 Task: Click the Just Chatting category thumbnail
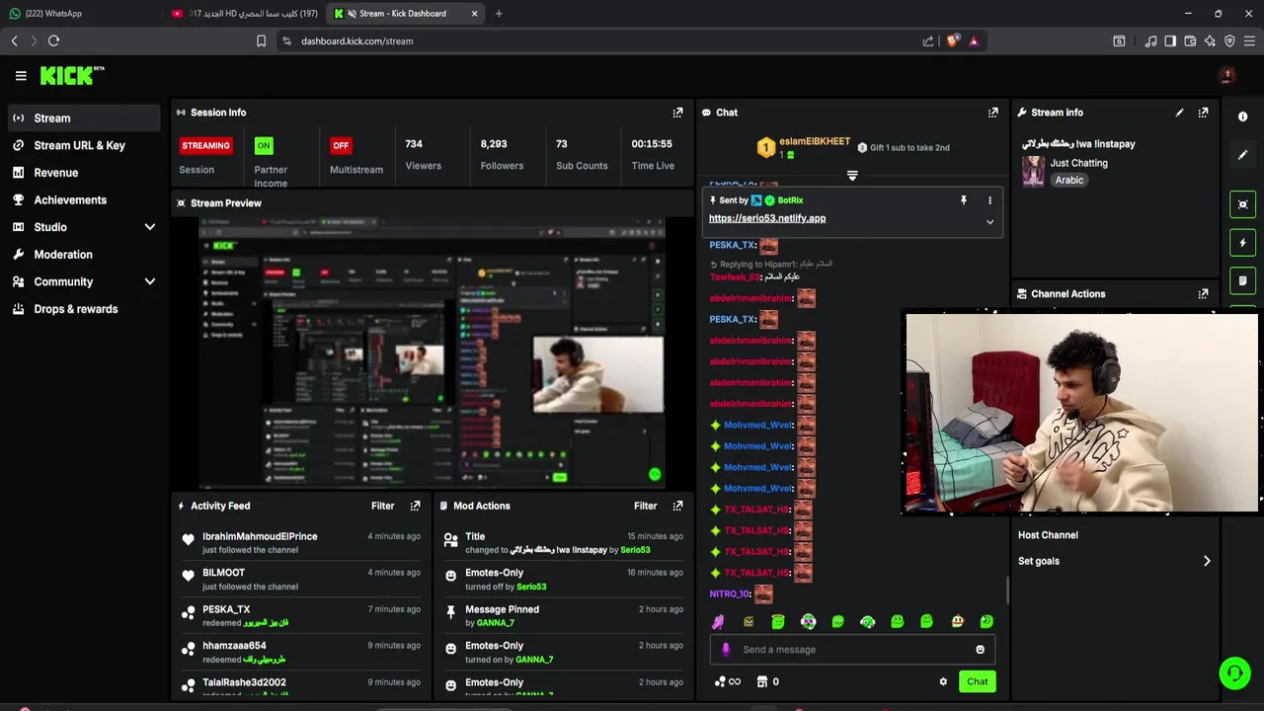[x=1033, y=172]
